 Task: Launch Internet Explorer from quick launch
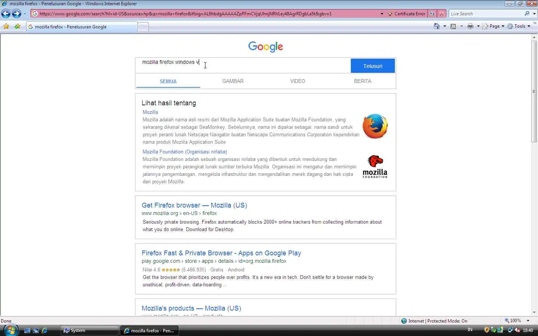44,330
